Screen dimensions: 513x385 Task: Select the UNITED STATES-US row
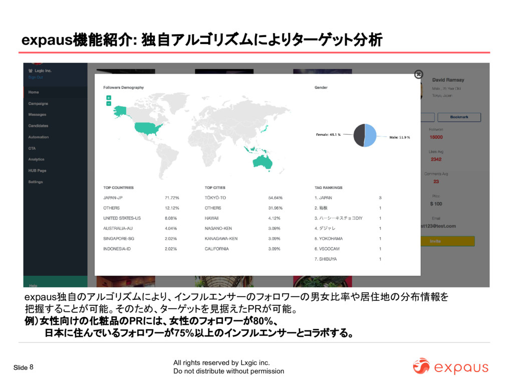[141, 218]
